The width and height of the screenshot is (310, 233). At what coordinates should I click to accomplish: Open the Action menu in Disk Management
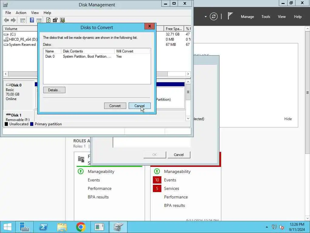21,13
